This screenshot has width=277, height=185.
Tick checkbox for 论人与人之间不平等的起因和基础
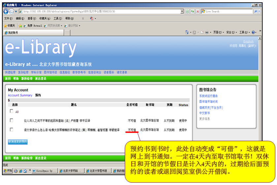point(12,120)
